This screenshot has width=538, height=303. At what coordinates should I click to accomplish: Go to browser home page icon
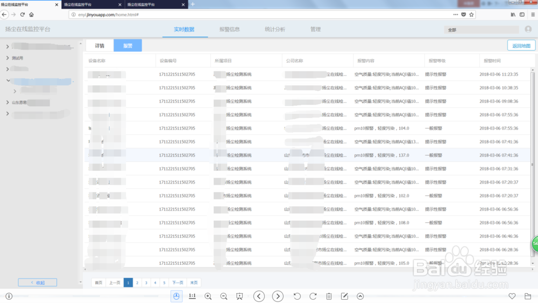point(32,15)
